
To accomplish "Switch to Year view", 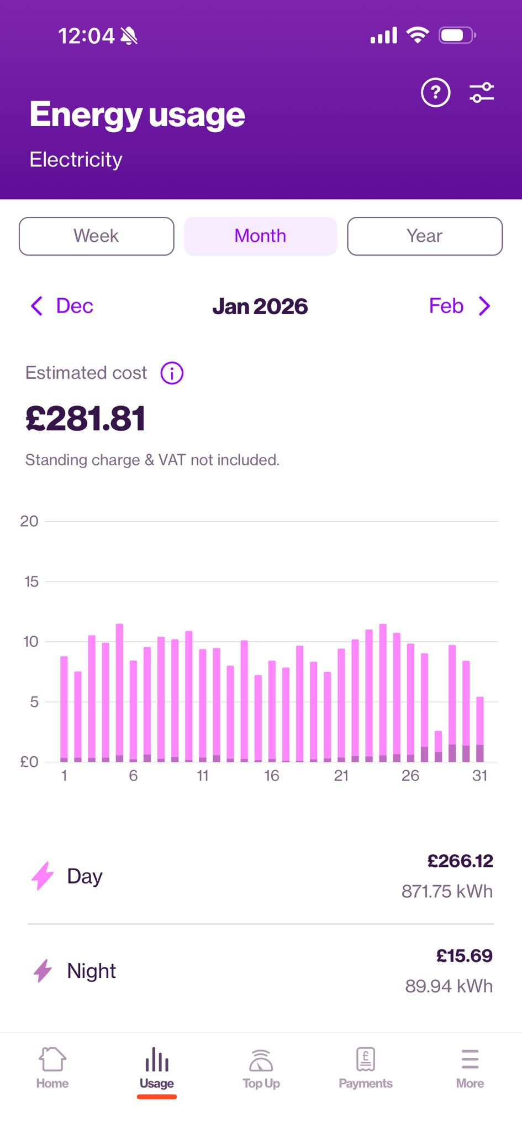I will click(425, 236).
